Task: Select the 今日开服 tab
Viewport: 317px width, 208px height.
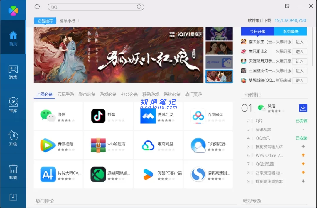Action: pyautogui.click(x=257, y=31)
